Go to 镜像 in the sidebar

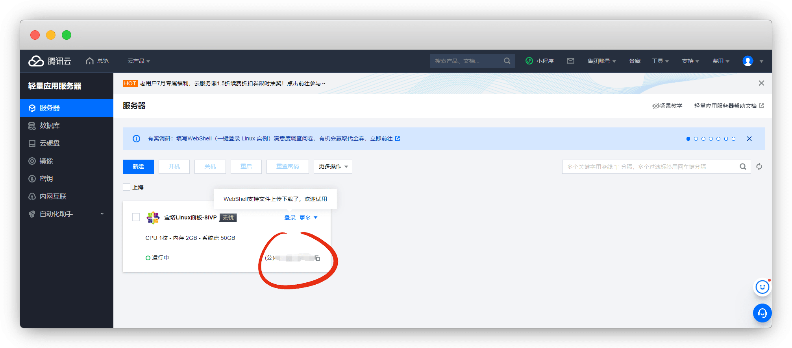tap(46, 161)
